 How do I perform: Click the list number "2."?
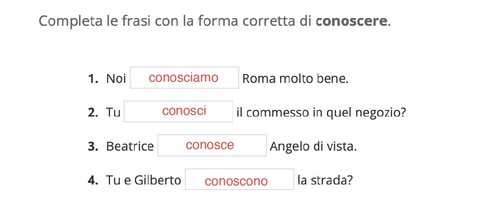94,112
